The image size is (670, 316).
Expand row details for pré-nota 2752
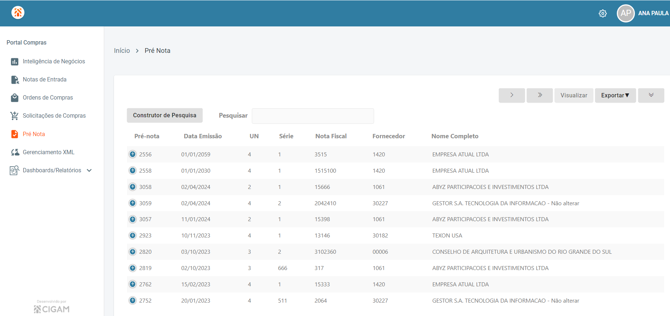tap(133, 300)
